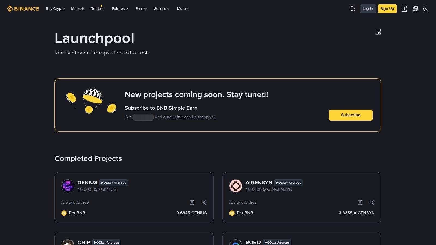This screenshot has height=245, width=436.
Task: Click the Launchpool page title
Action: click(x=94, y=38)
